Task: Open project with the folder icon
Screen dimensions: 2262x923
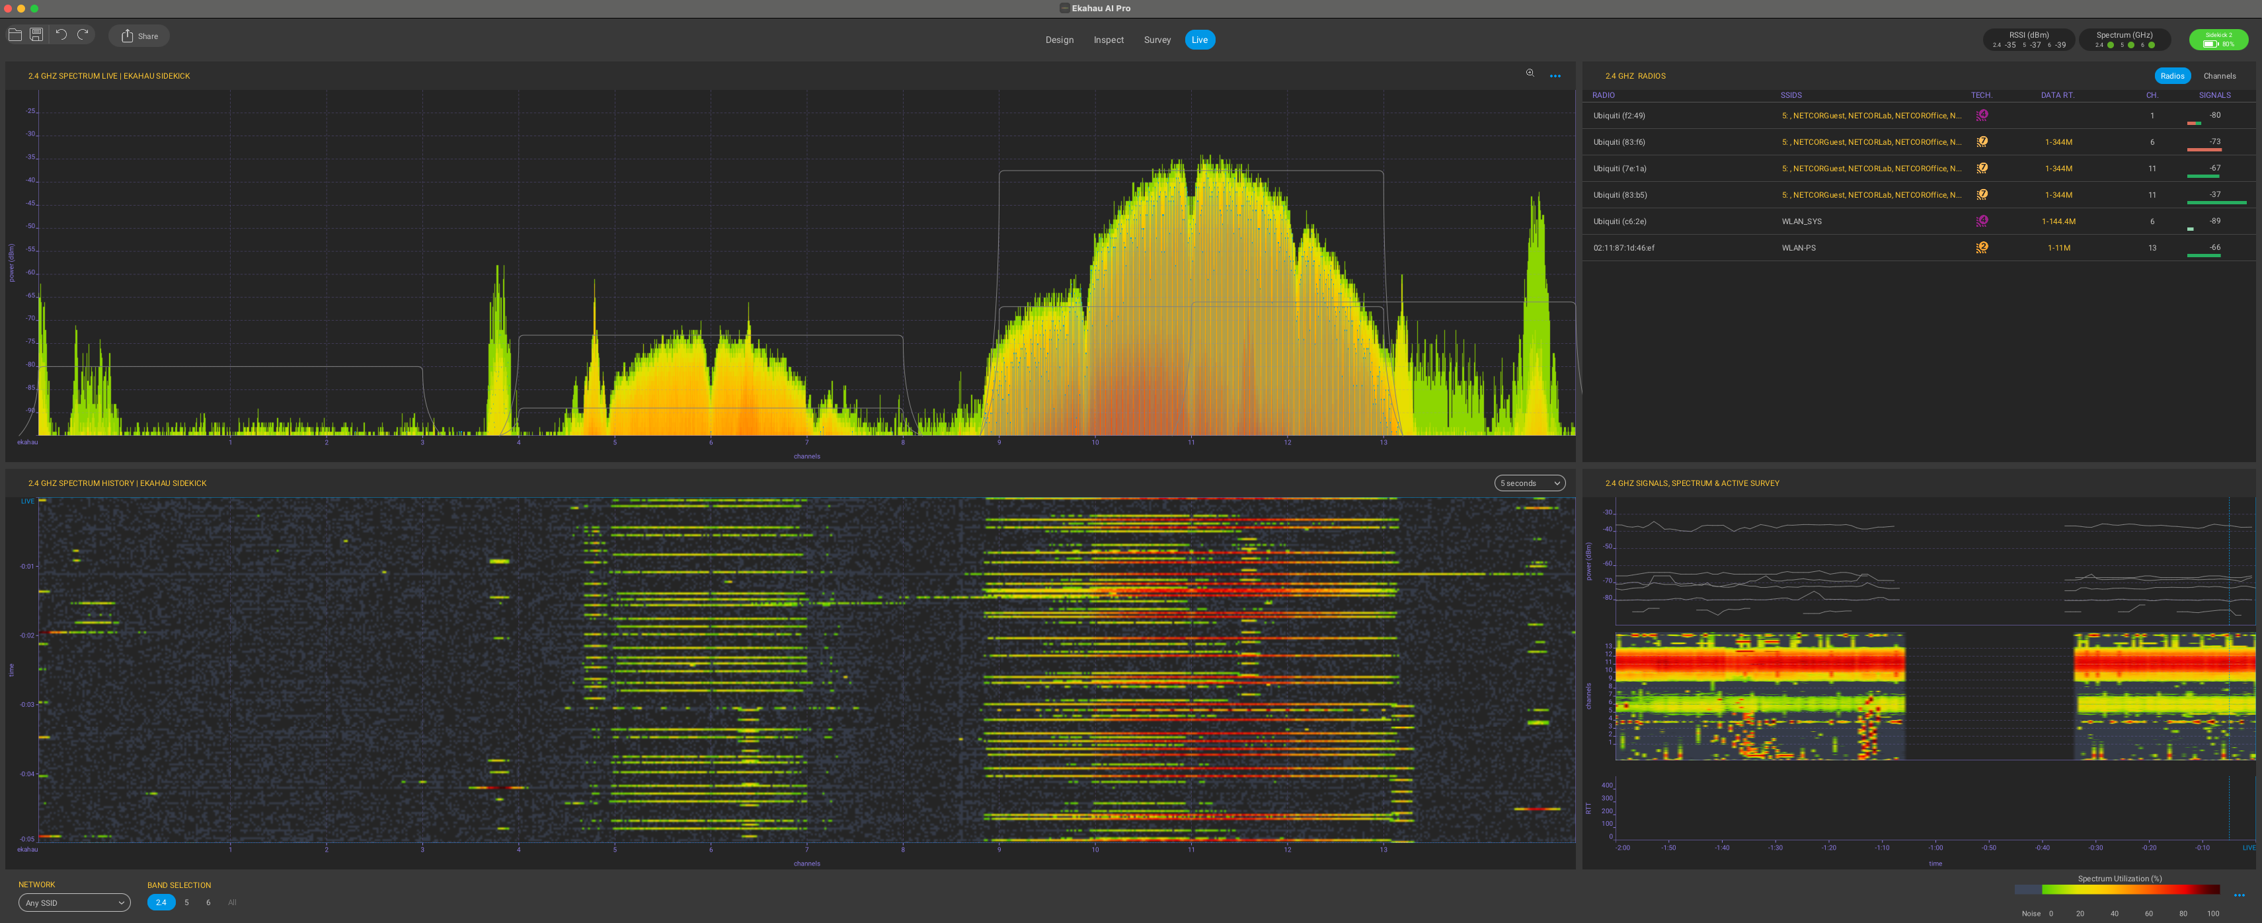Action: click(x=15, y=35)
